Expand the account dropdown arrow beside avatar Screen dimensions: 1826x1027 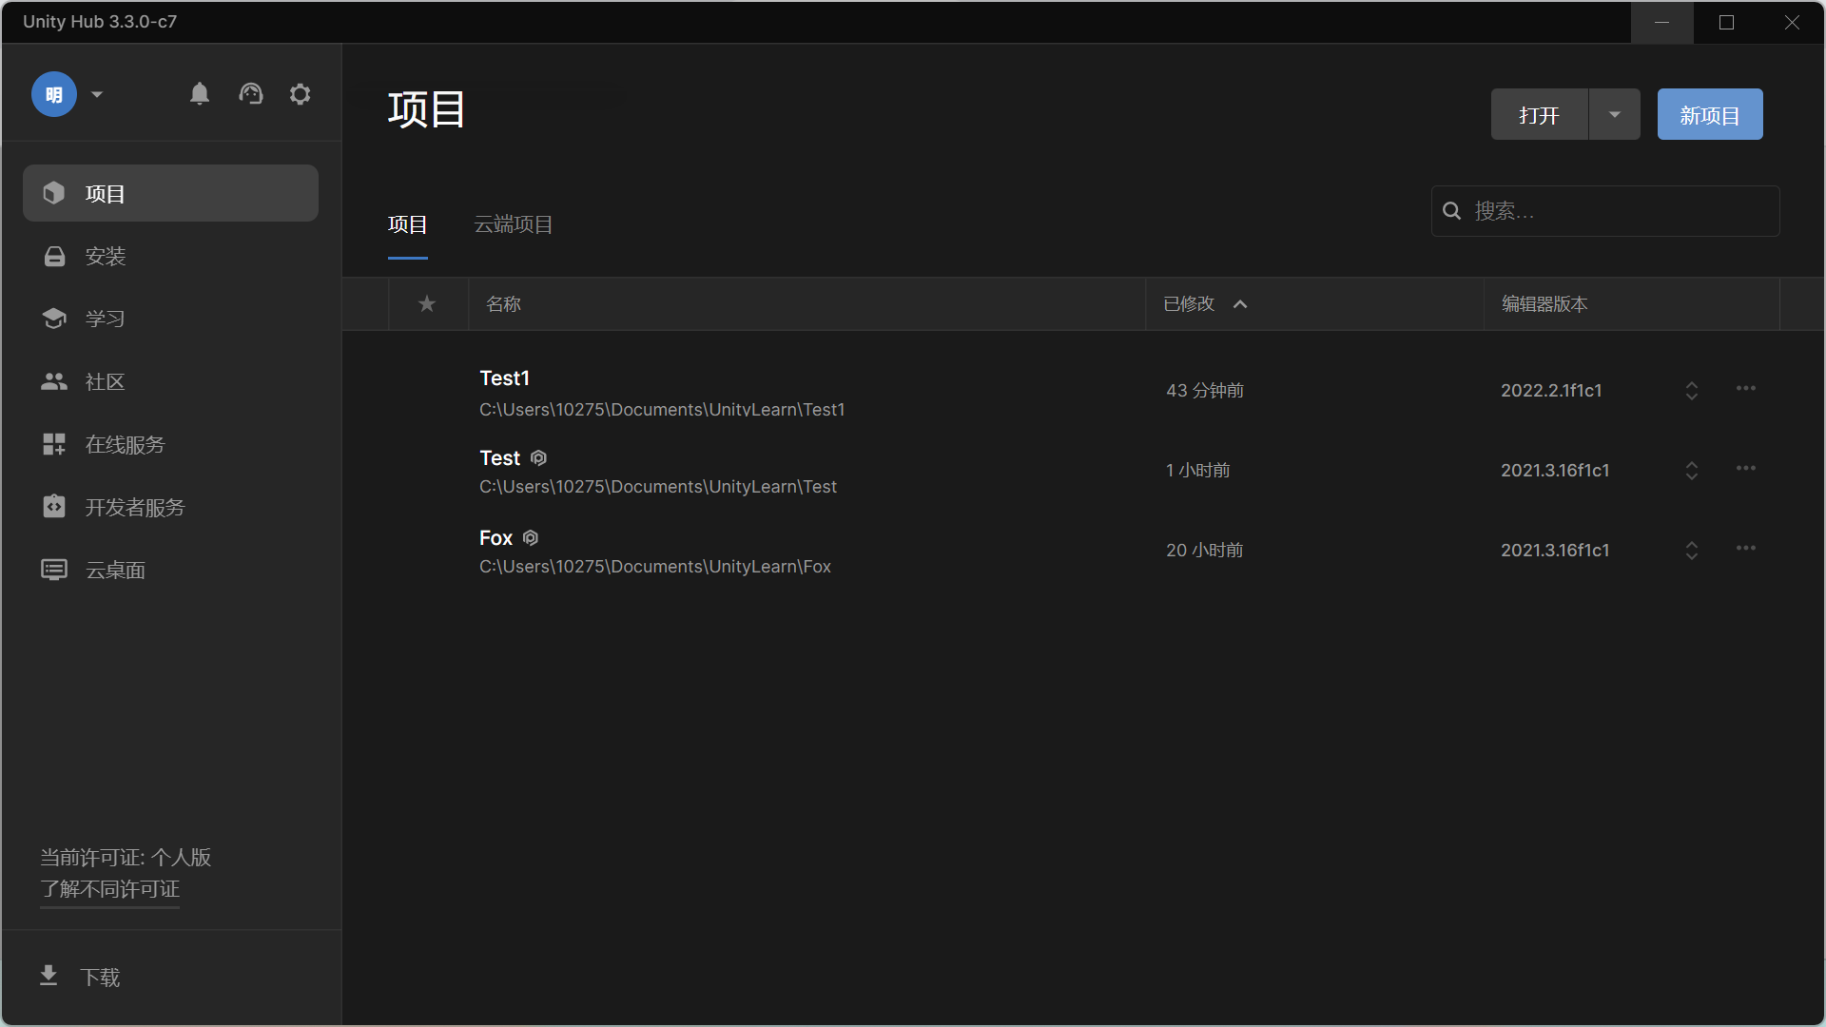coord(97,95)
